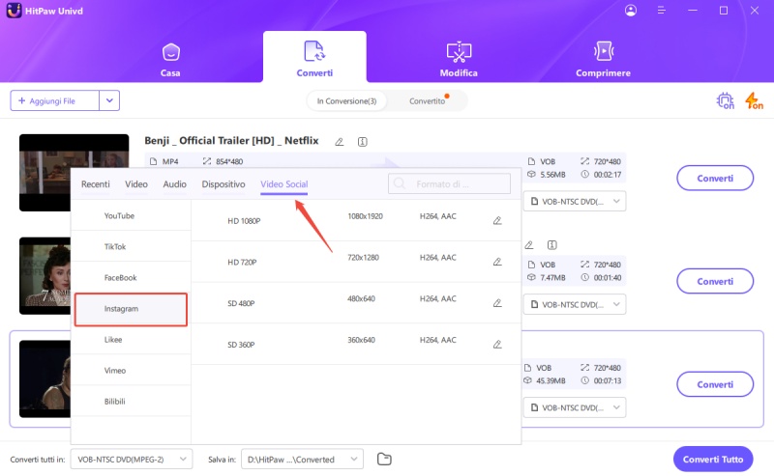The image size is (774, 476).
Task: Select Instagram in the platform list
Action: [x=131, y=309]
